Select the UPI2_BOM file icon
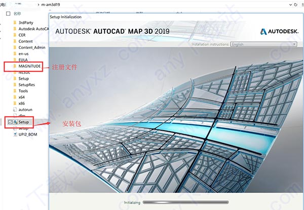 [x=15, y=134]
